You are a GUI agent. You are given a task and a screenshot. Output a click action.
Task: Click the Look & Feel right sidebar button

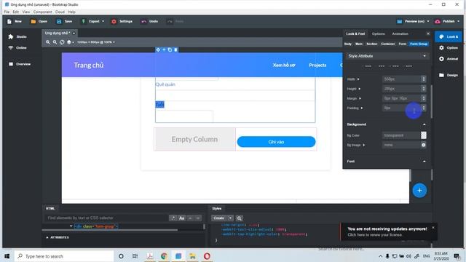click(449, 36)
